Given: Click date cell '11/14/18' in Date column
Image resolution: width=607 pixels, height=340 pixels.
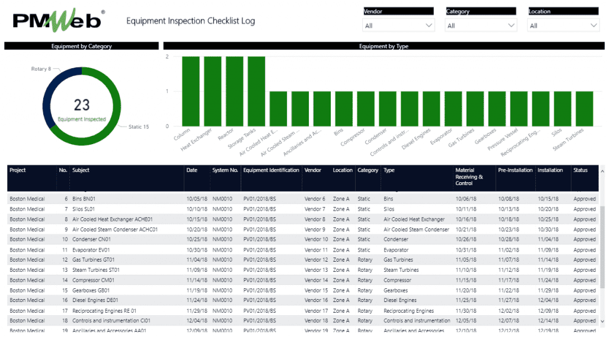Looking at the screenshot, I should (197, 280).
